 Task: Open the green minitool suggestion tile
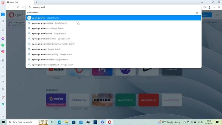126,100
